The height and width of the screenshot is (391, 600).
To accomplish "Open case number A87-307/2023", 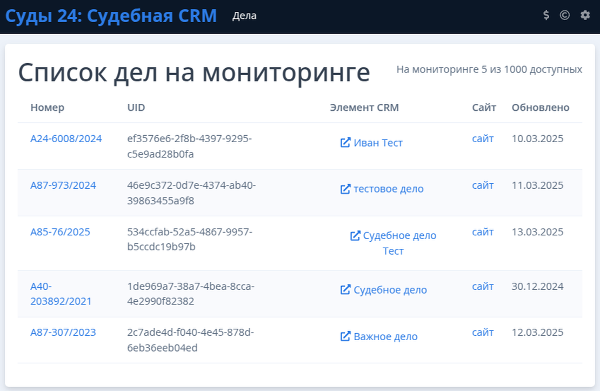I will (x=63, y=333).
